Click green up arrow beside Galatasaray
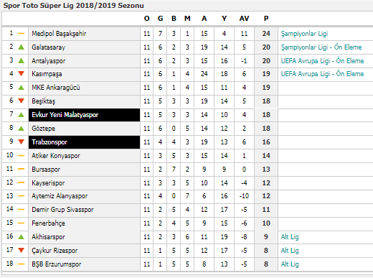The height and width of the screenshot is (278, 373). click(x=22, y=47)
